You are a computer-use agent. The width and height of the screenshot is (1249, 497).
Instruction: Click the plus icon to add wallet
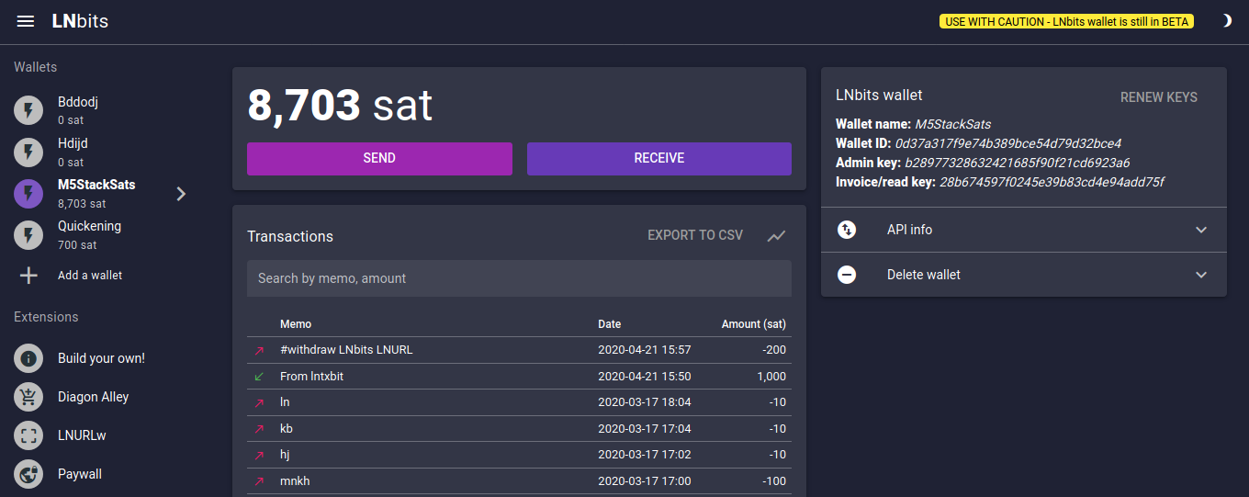28,276
